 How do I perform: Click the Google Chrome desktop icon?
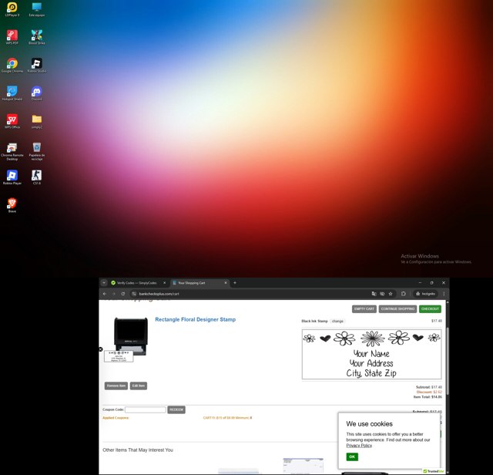(12, 66)
